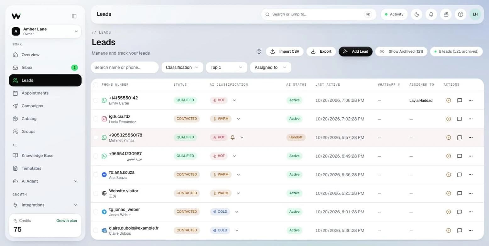Click the Add Lead button
489x246 pixels.
pyautogui.click(x=355, y=51)
